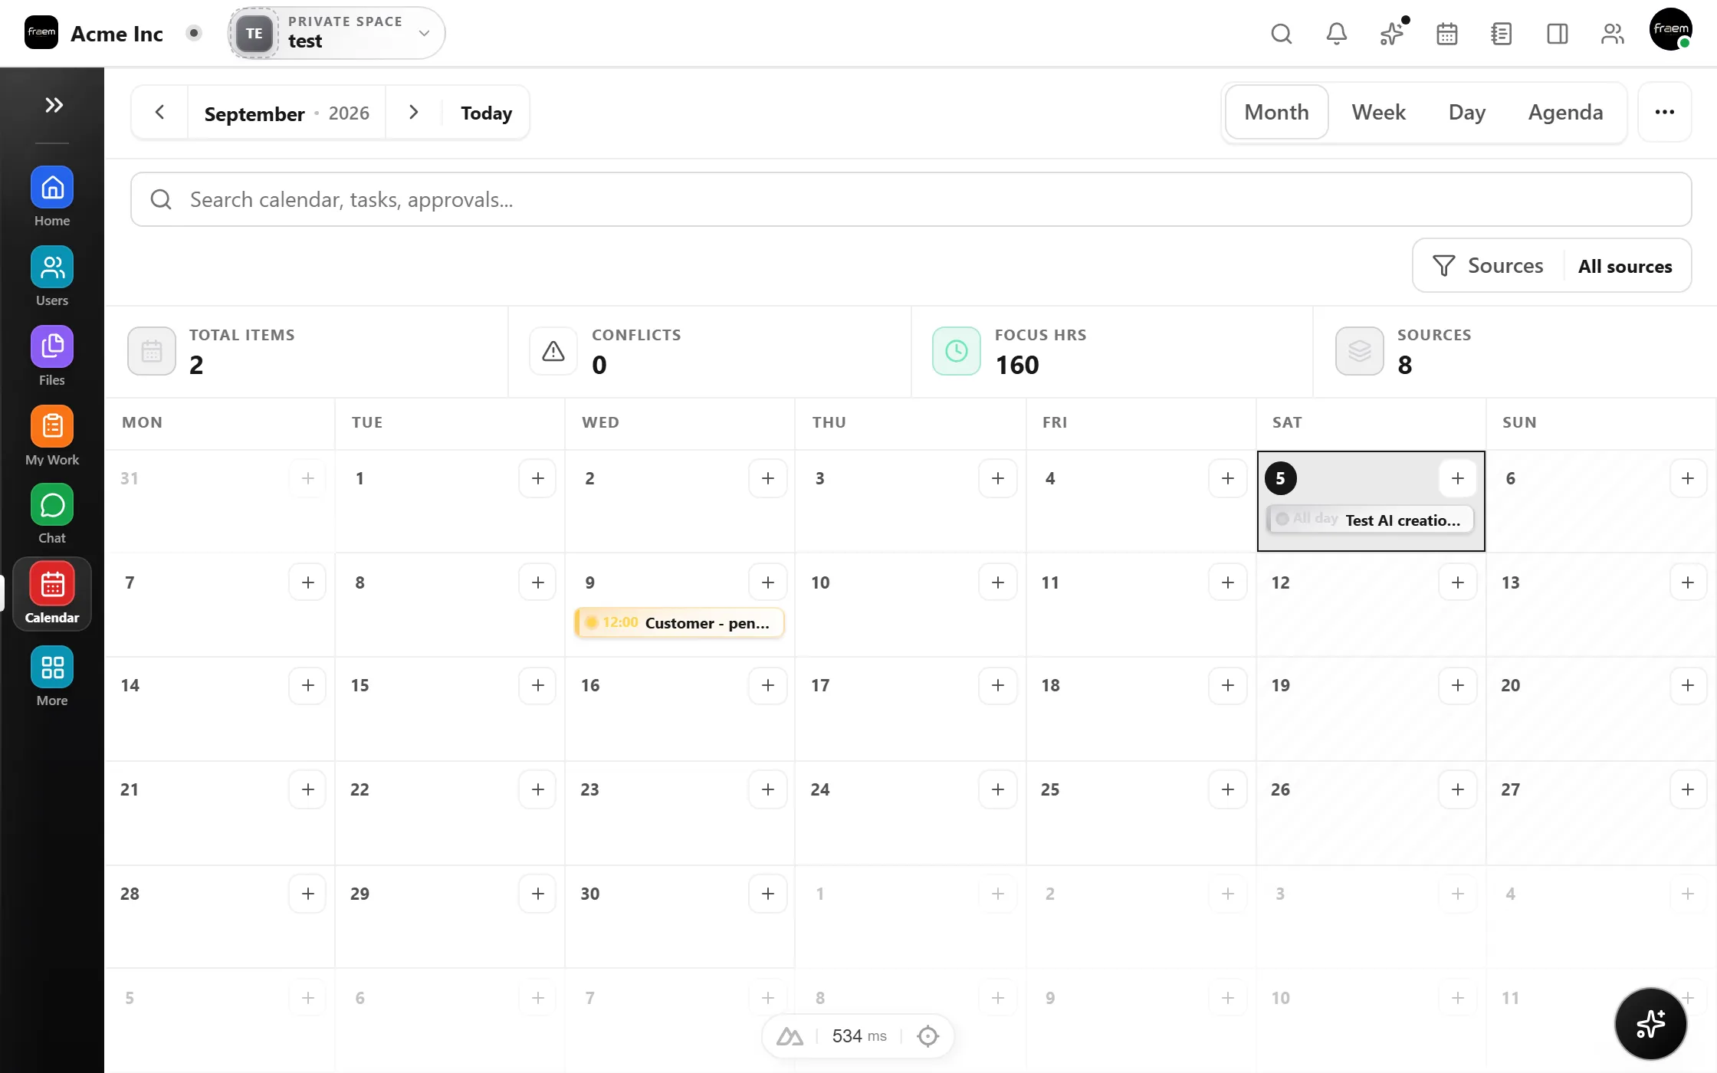Click the locate target icon in performance bar
The width and height of the screenshot is (1717, 1073).
[x=928, y=1036]
